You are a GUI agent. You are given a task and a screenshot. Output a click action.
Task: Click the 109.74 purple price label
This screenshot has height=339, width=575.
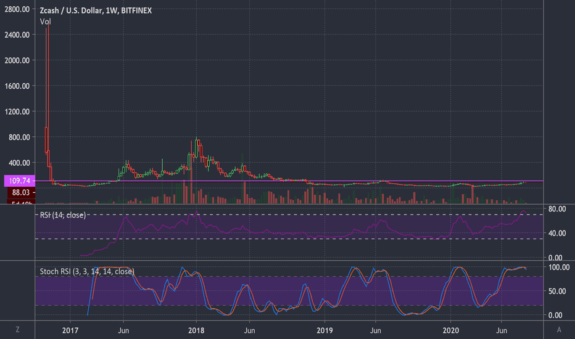tap(20, 181)
